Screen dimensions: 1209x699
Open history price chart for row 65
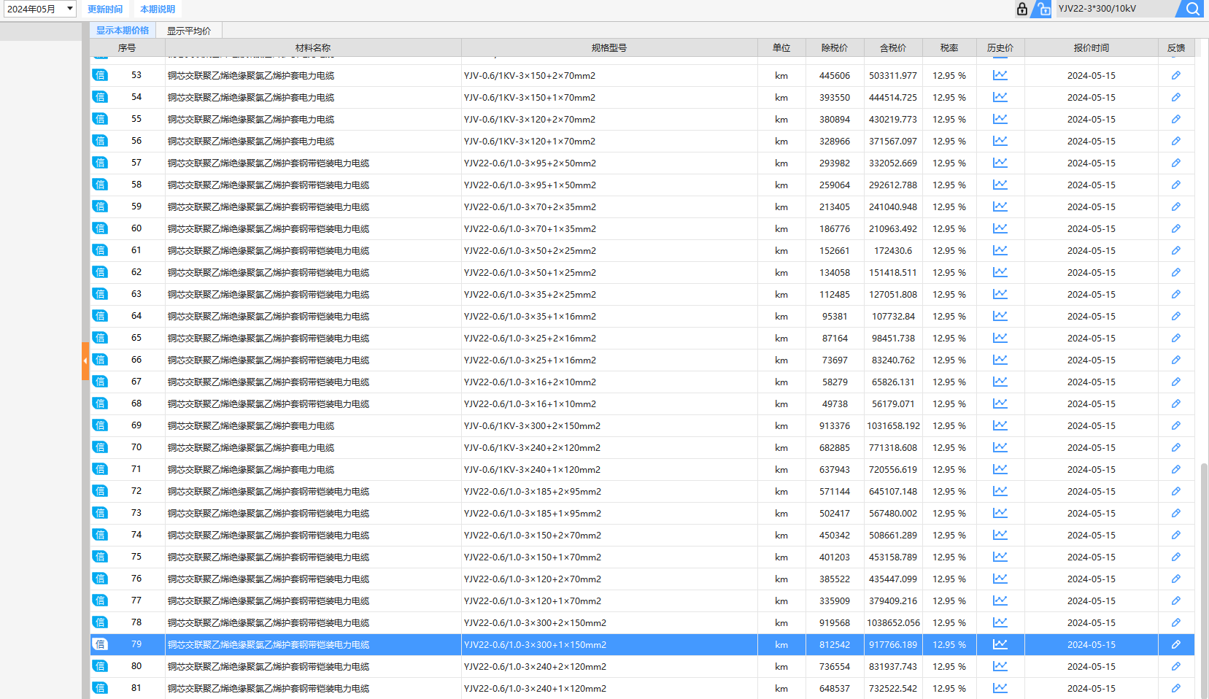(1000, 338)
